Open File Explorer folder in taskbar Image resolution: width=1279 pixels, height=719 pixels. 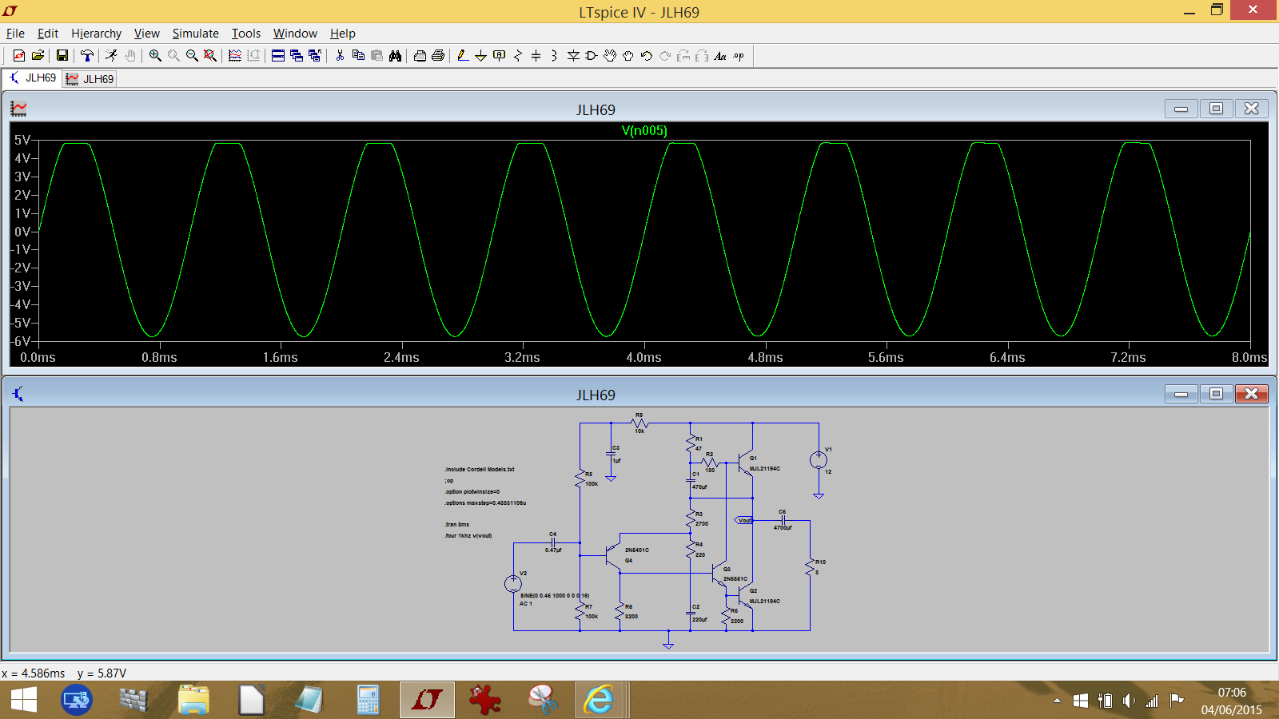pos(193,701)
